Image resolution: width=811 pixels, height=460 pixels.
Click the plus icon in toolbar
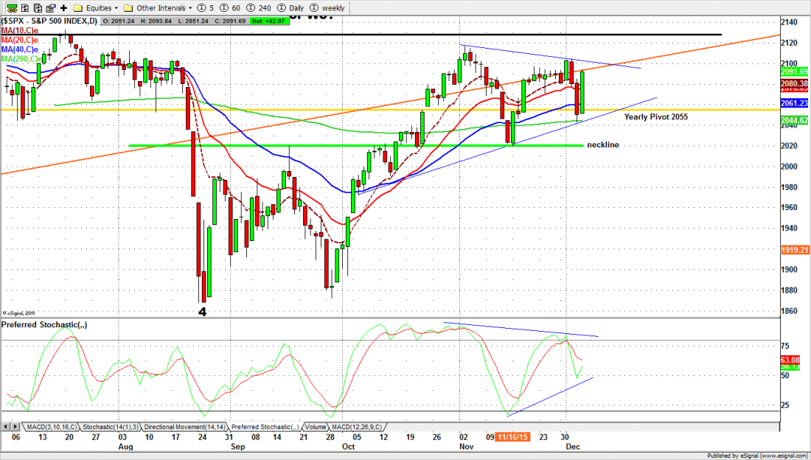63,8
